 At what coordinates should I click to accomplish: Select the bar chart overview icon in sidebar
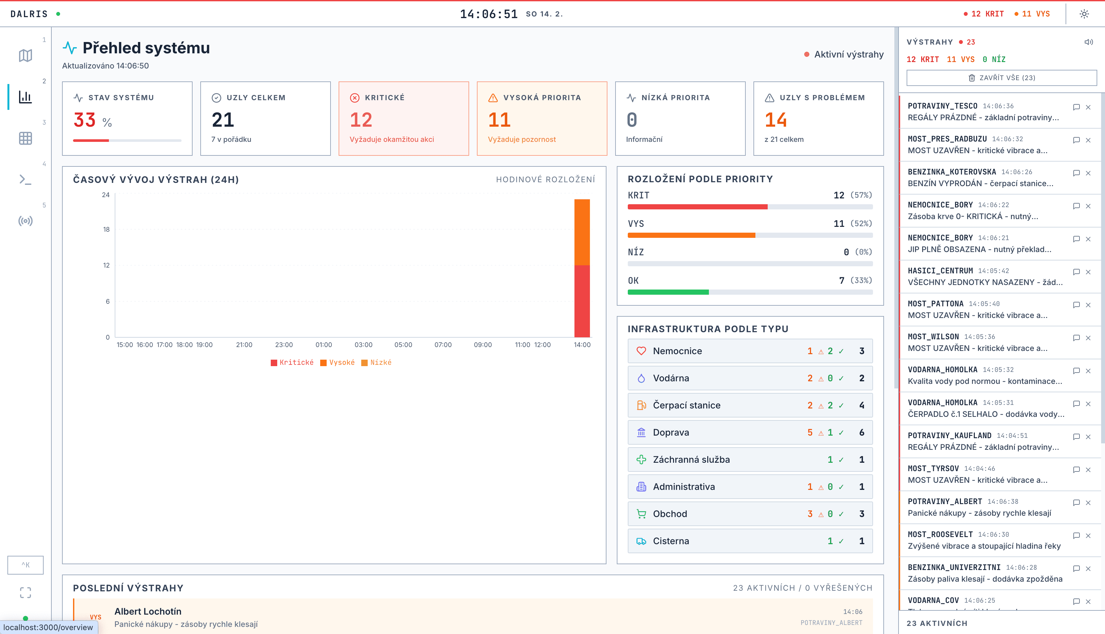[x=25, y=97]
